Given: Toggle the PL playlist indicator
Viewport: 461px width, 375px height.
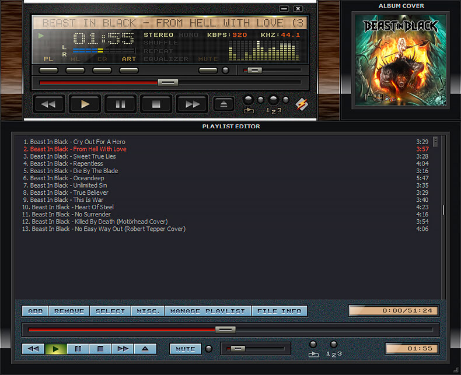Looking at the screenshot, I should (48, 59).
